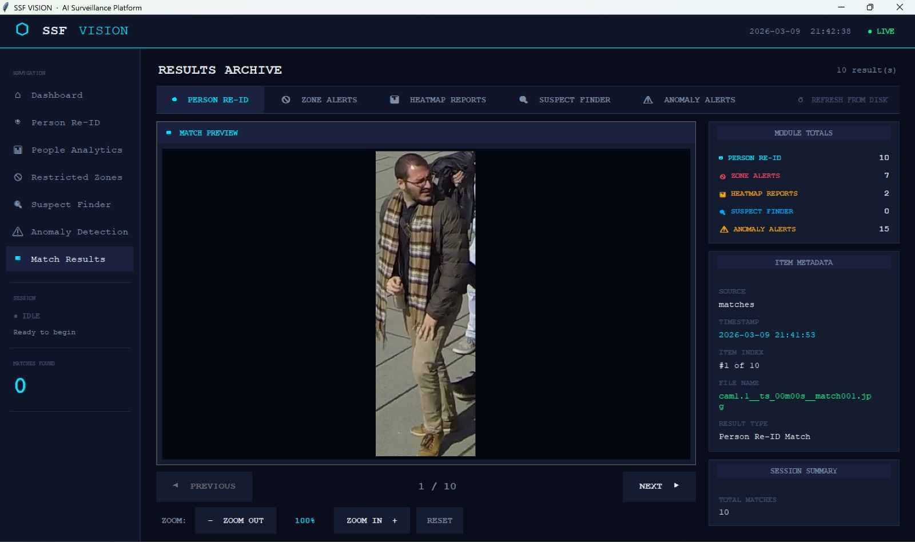Click the Anomaly Detection warning triangle icon

tap(18, 232)
